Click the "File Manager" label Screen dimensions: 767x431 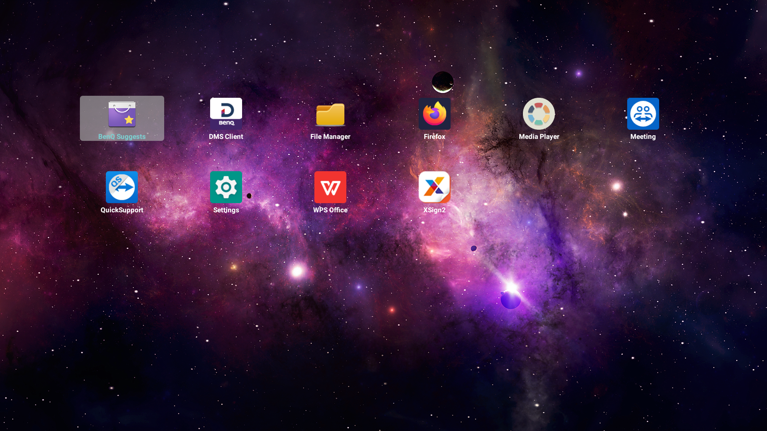[x=330, y=136]
